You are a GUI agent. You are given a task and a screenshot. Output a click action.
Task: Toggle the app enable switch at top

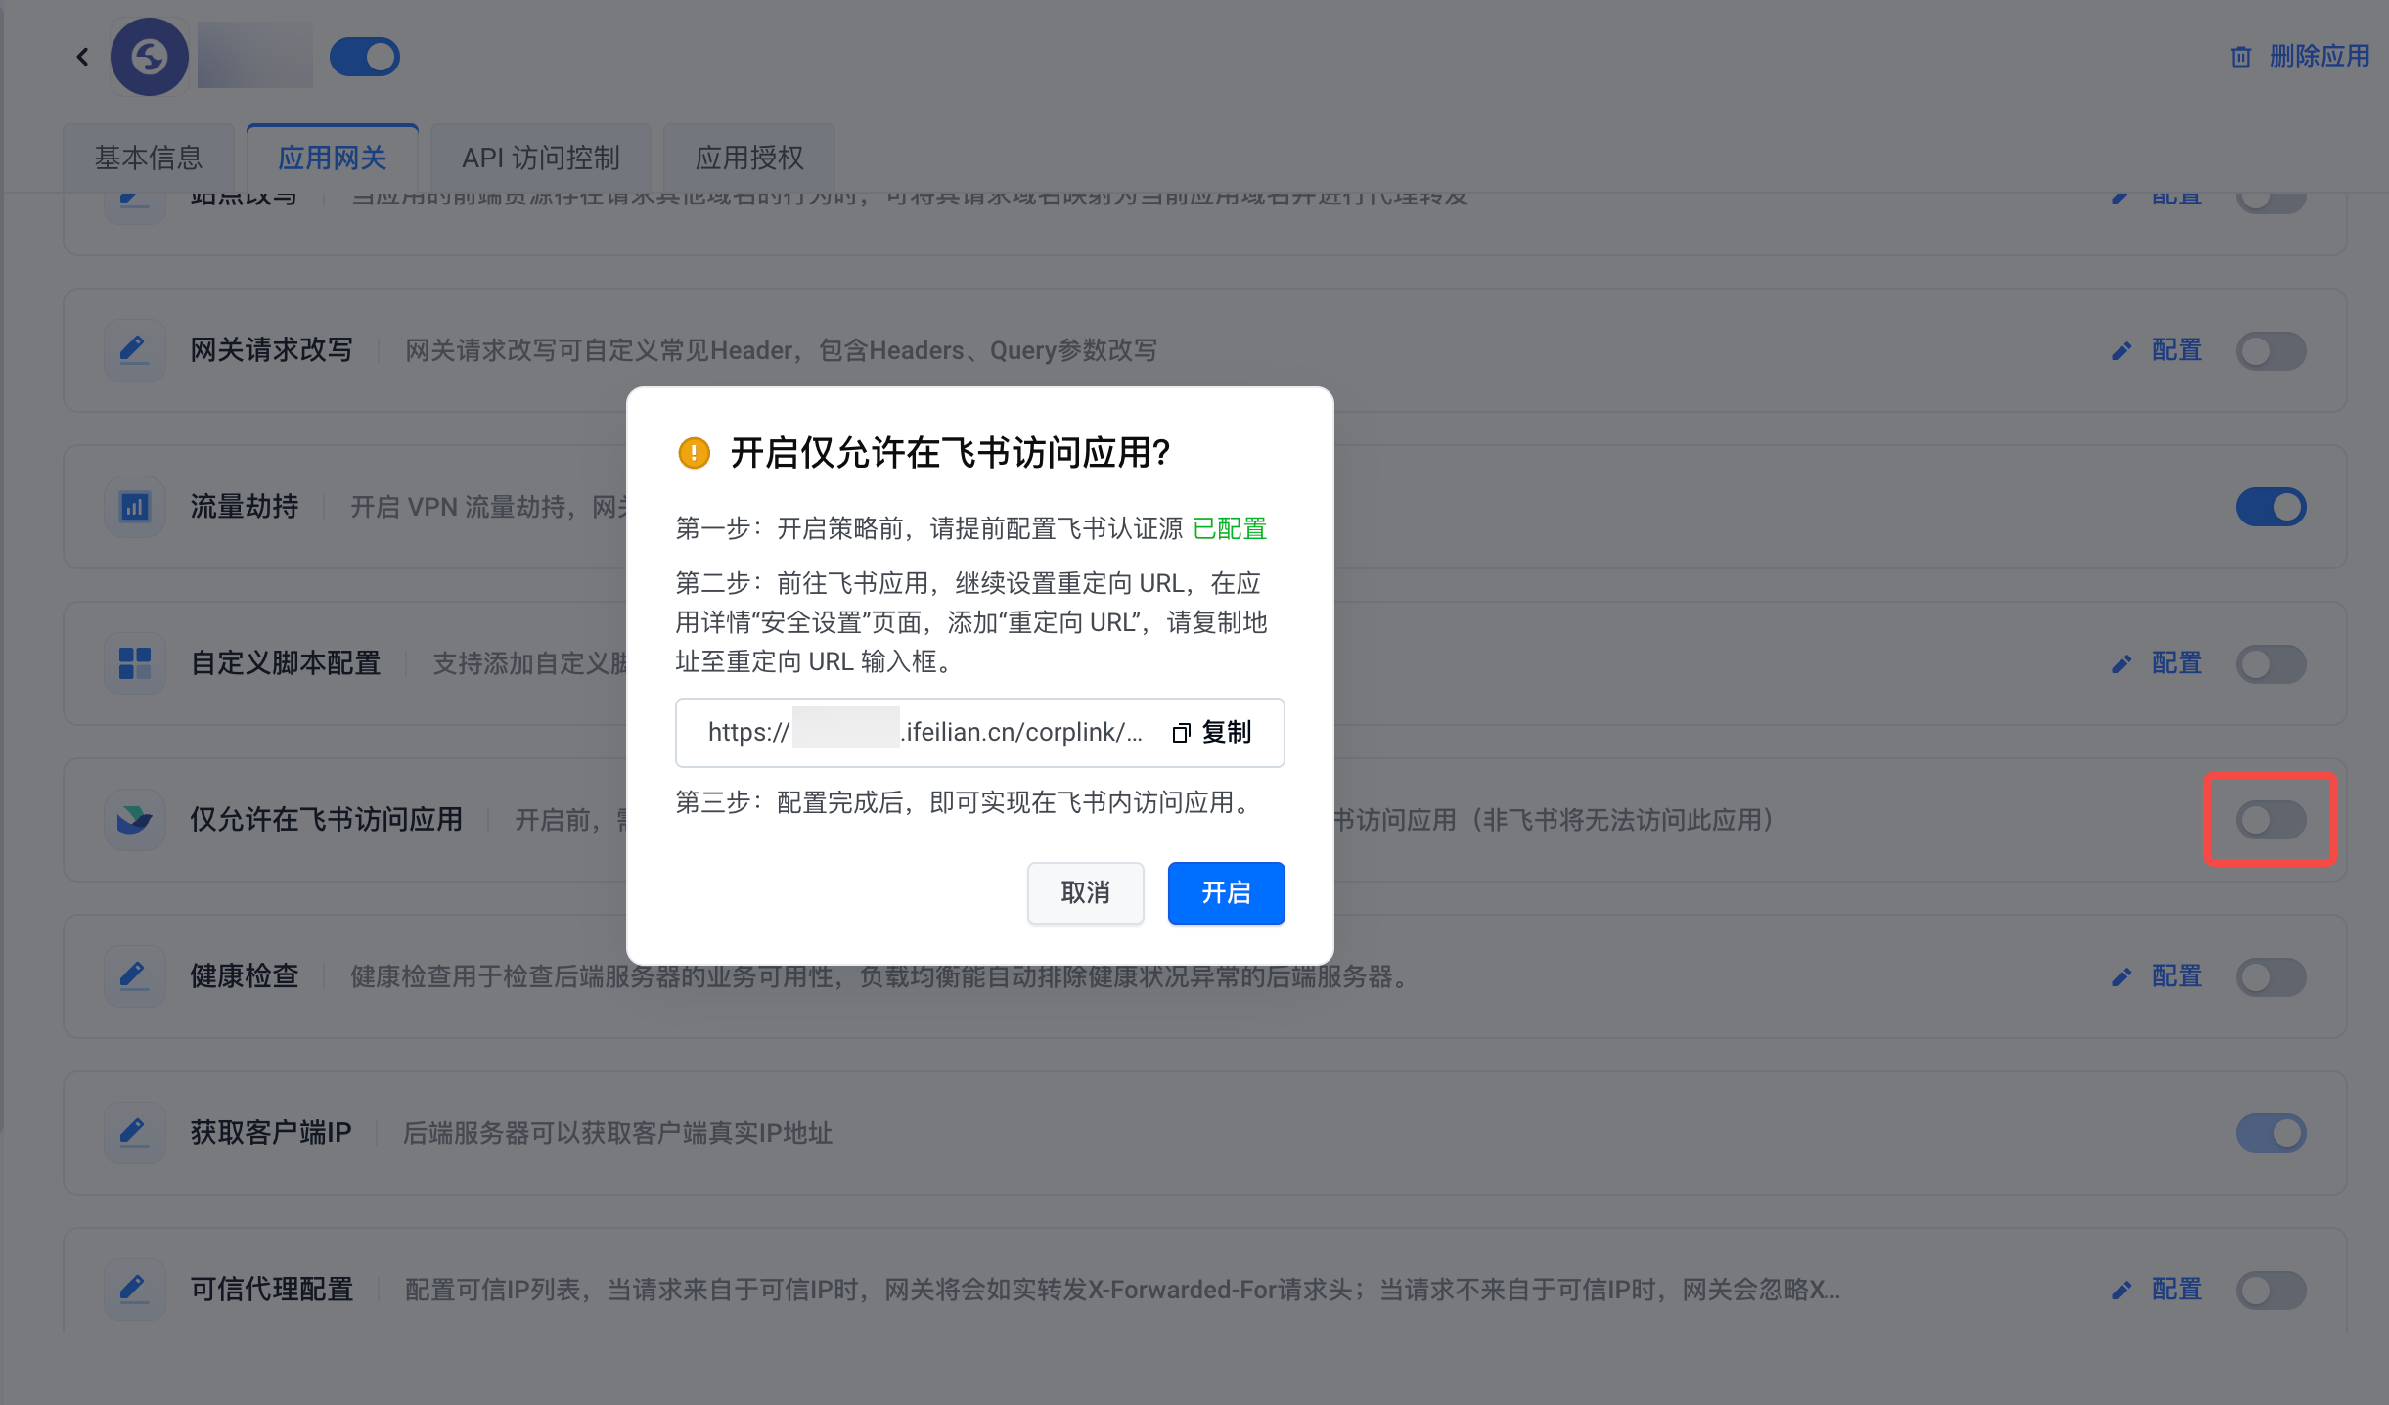pos(365,57)
